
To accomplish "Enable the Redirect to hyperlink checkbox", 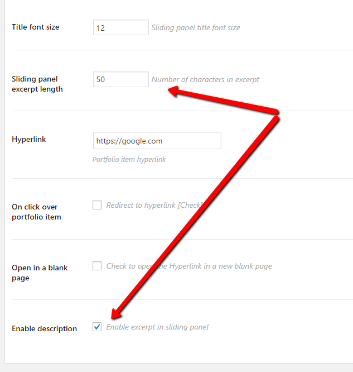I will 97,205.
